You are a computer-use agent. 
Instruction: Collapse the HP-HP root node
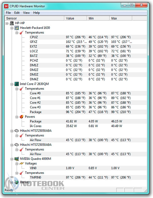pyautogui.click(x=7, y=23)
